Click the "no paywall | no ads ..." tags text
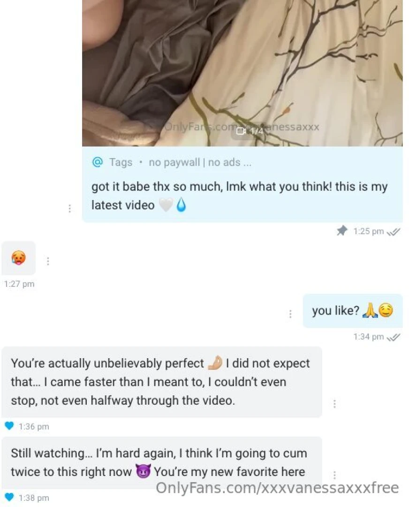409x507 pixels. [200, 162]
